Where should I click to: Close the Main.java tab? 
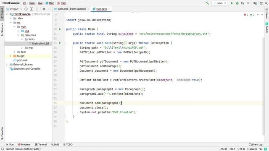click(109, 9)
